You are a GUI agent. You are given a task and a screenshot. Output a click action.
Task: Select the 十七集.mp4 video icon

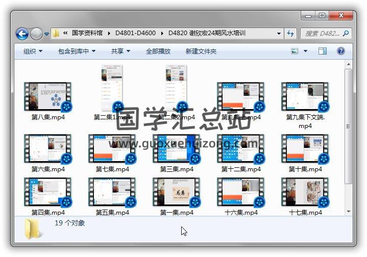(305, 192)
